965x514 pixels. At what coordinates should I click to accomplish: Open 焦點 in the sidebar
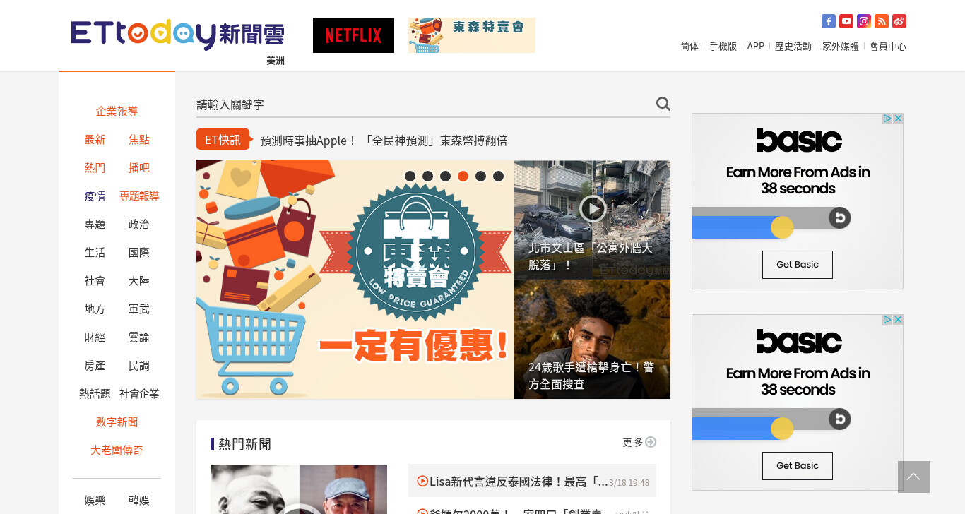[x=138, y=139]
